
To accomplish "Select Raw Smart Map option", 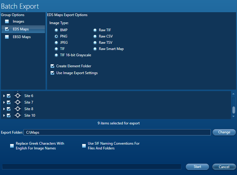I will click(95, 49).
